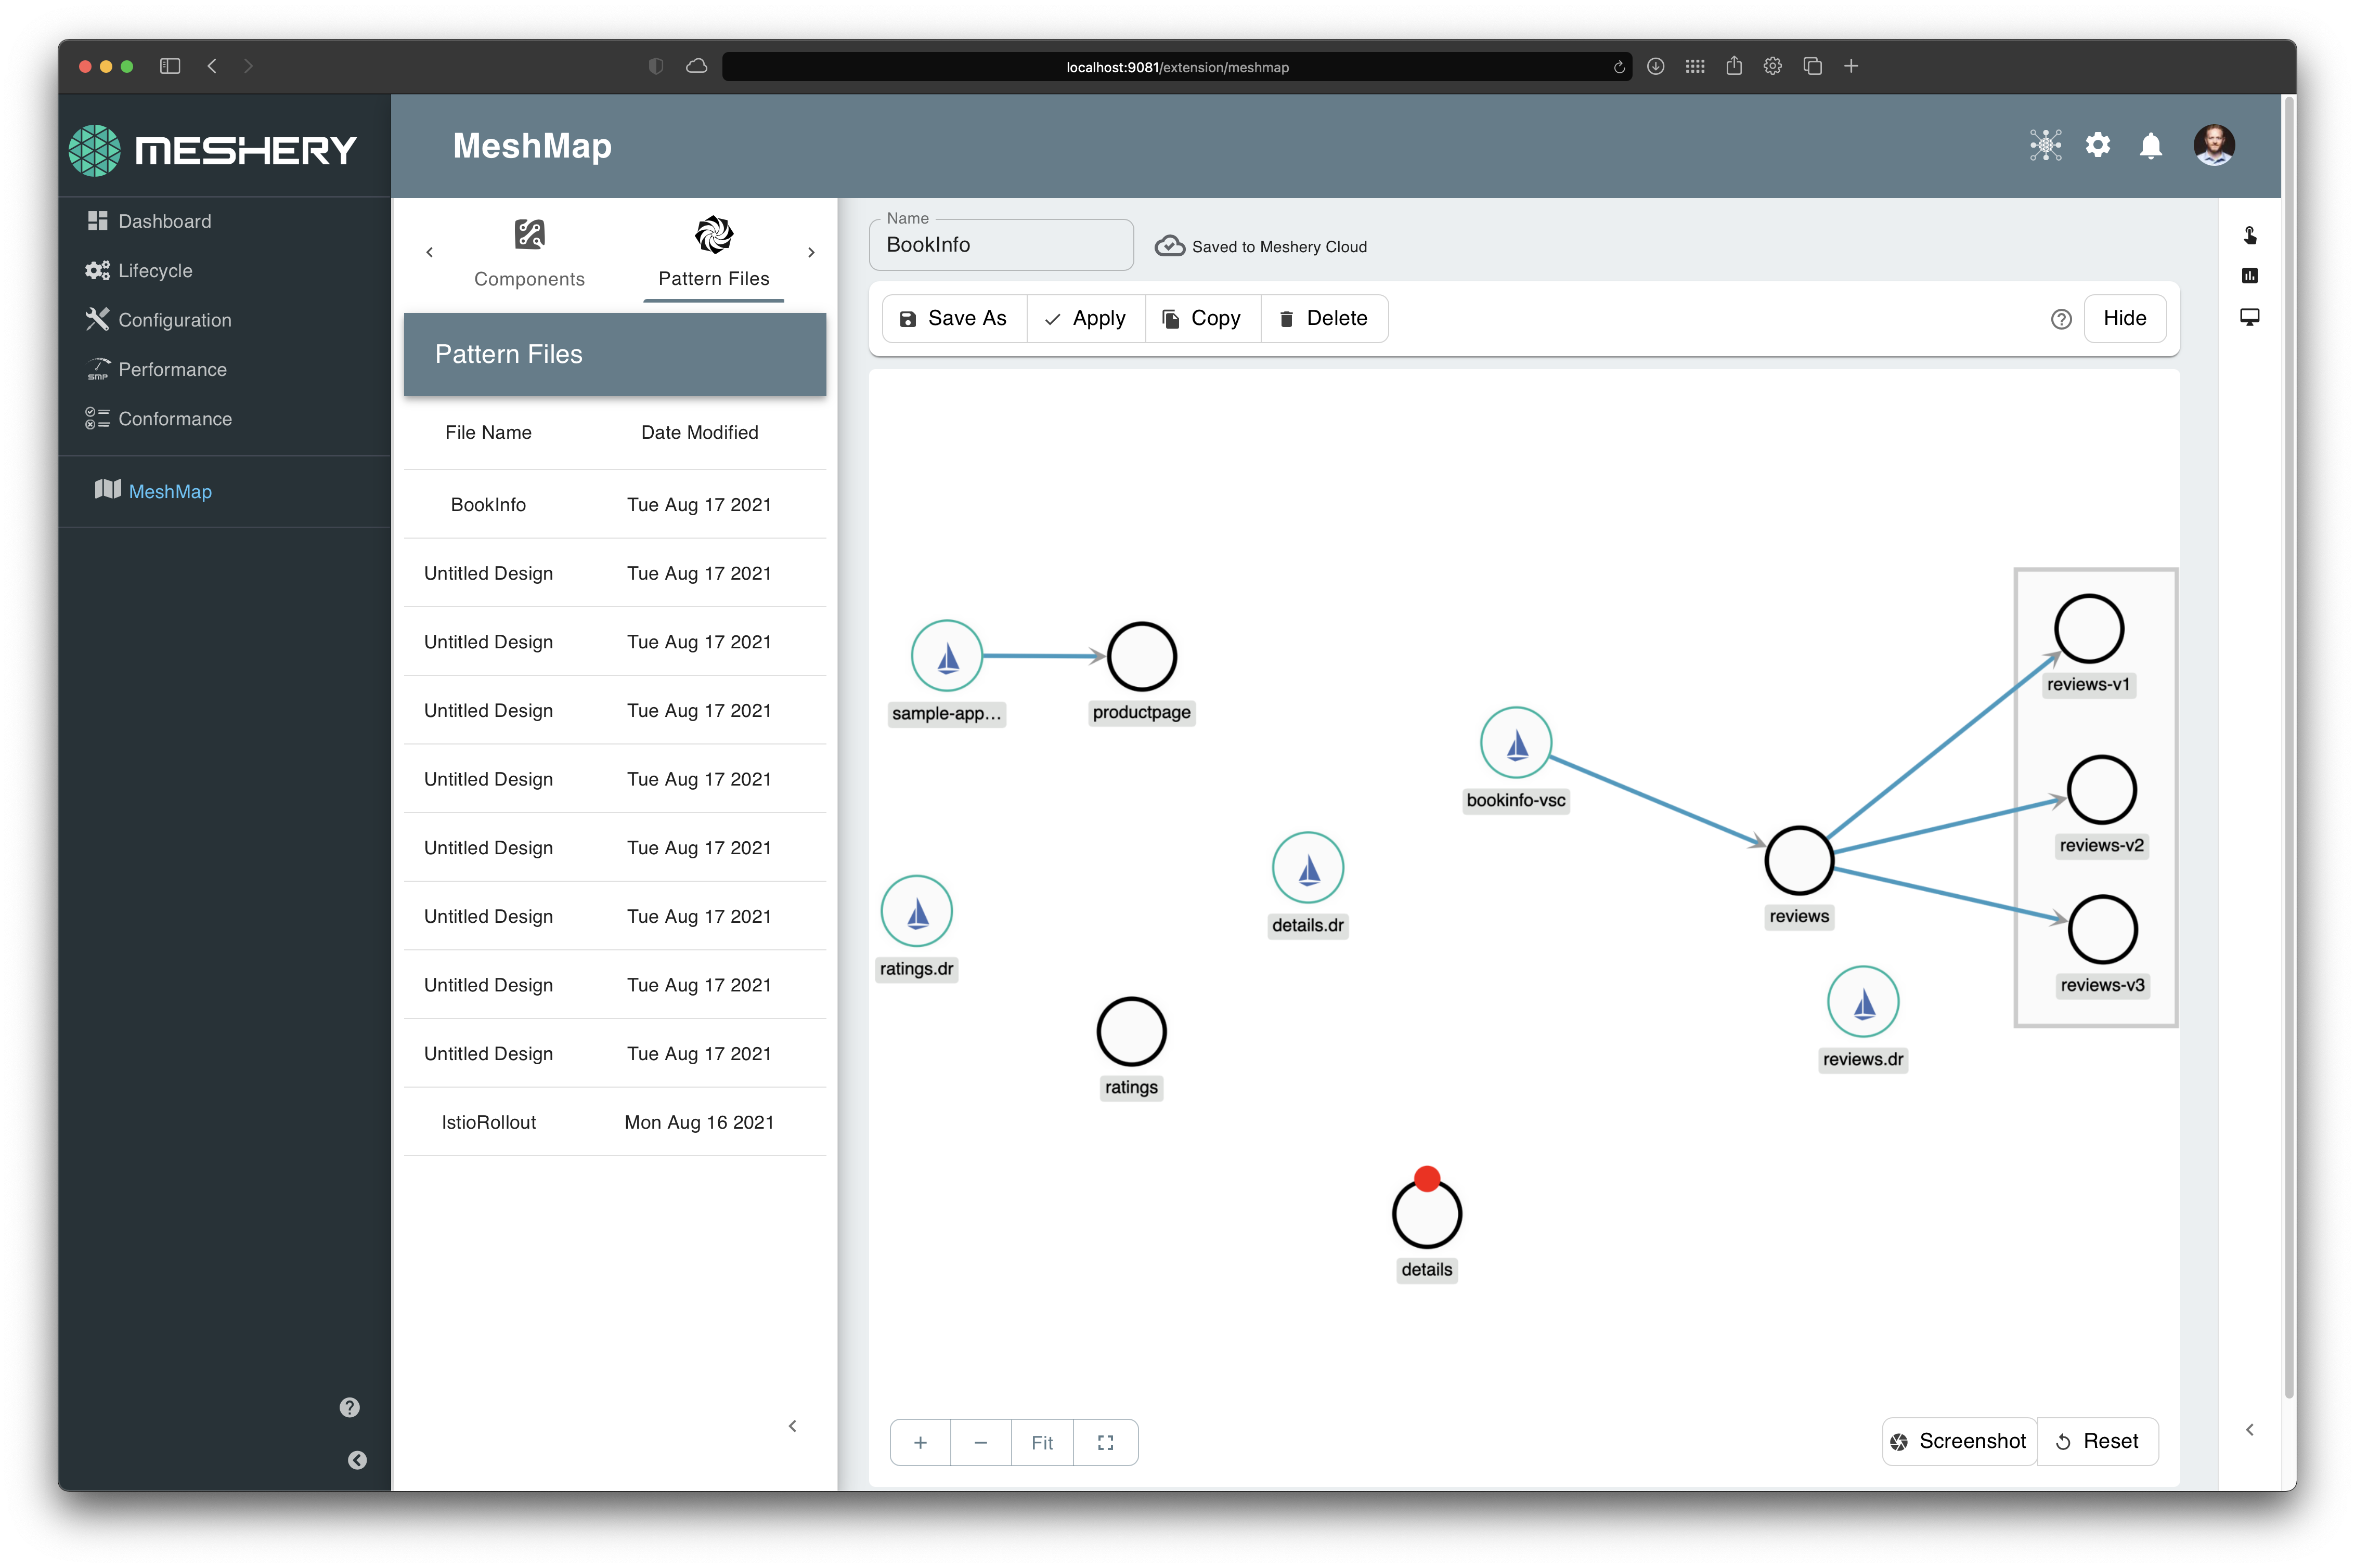
Task: Click the design Name input field
Action: [x=1001, y=245]
